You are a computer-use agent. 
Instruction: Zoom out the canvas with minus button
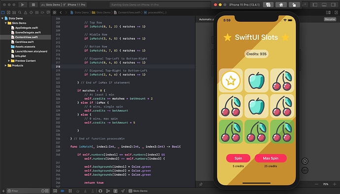(x=316, y=184)
